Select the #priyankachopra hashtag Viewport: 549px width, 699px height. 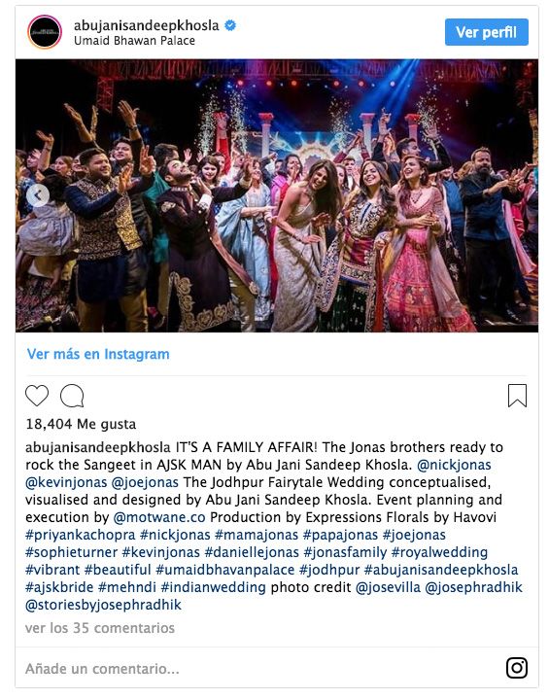coord(81,535)
